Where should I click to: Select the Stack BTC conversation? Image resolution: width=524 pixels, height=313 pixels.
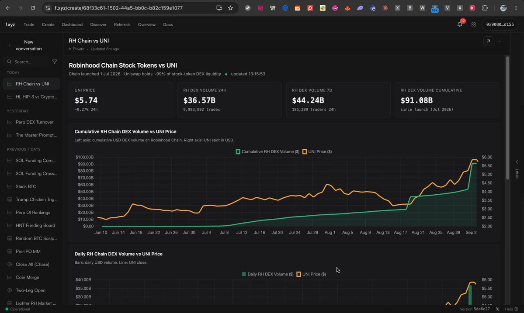pyautogui.click(x=31, y=186)
